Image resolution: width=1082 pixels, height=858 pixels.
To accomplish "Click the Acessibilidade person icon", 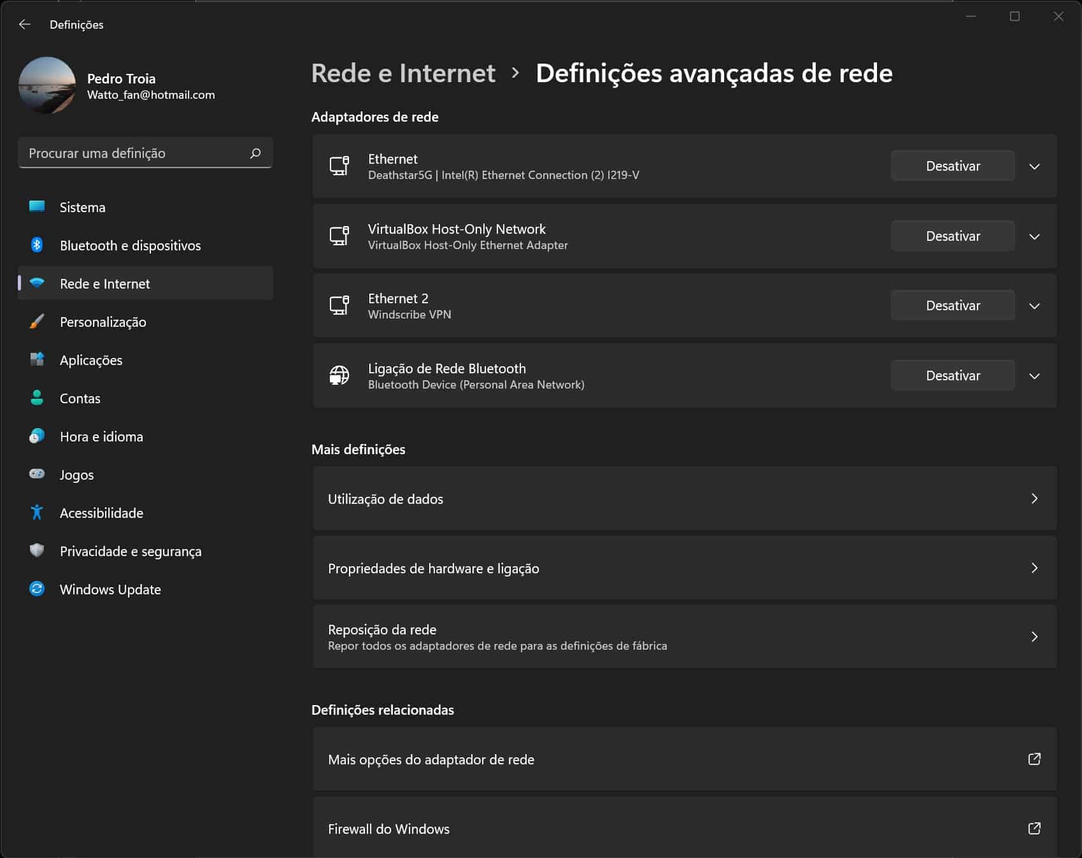I will [x=37, y=513].
